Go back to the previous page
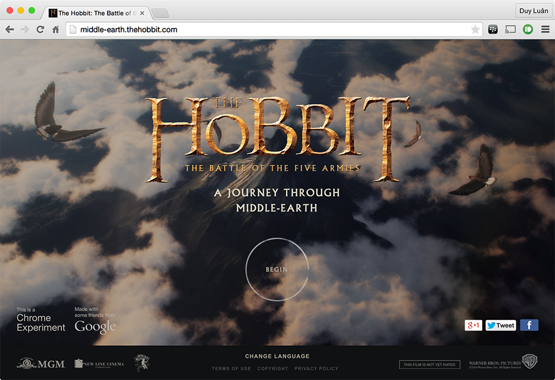 10,29
